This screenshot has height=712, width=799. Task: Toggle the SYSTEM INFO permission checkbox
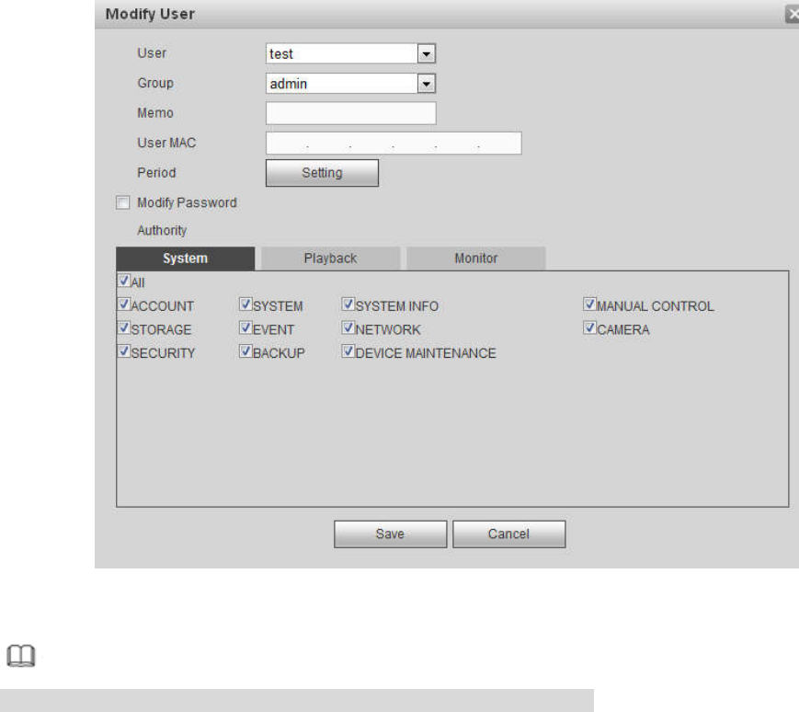(348, 304)
